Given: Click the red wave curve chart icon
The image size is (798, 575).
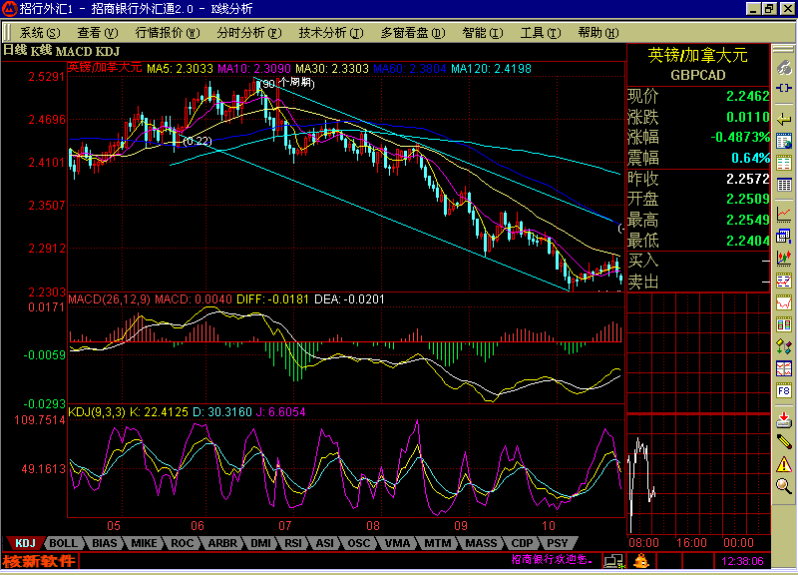Looking at the screenshot, I should point(784,302).
